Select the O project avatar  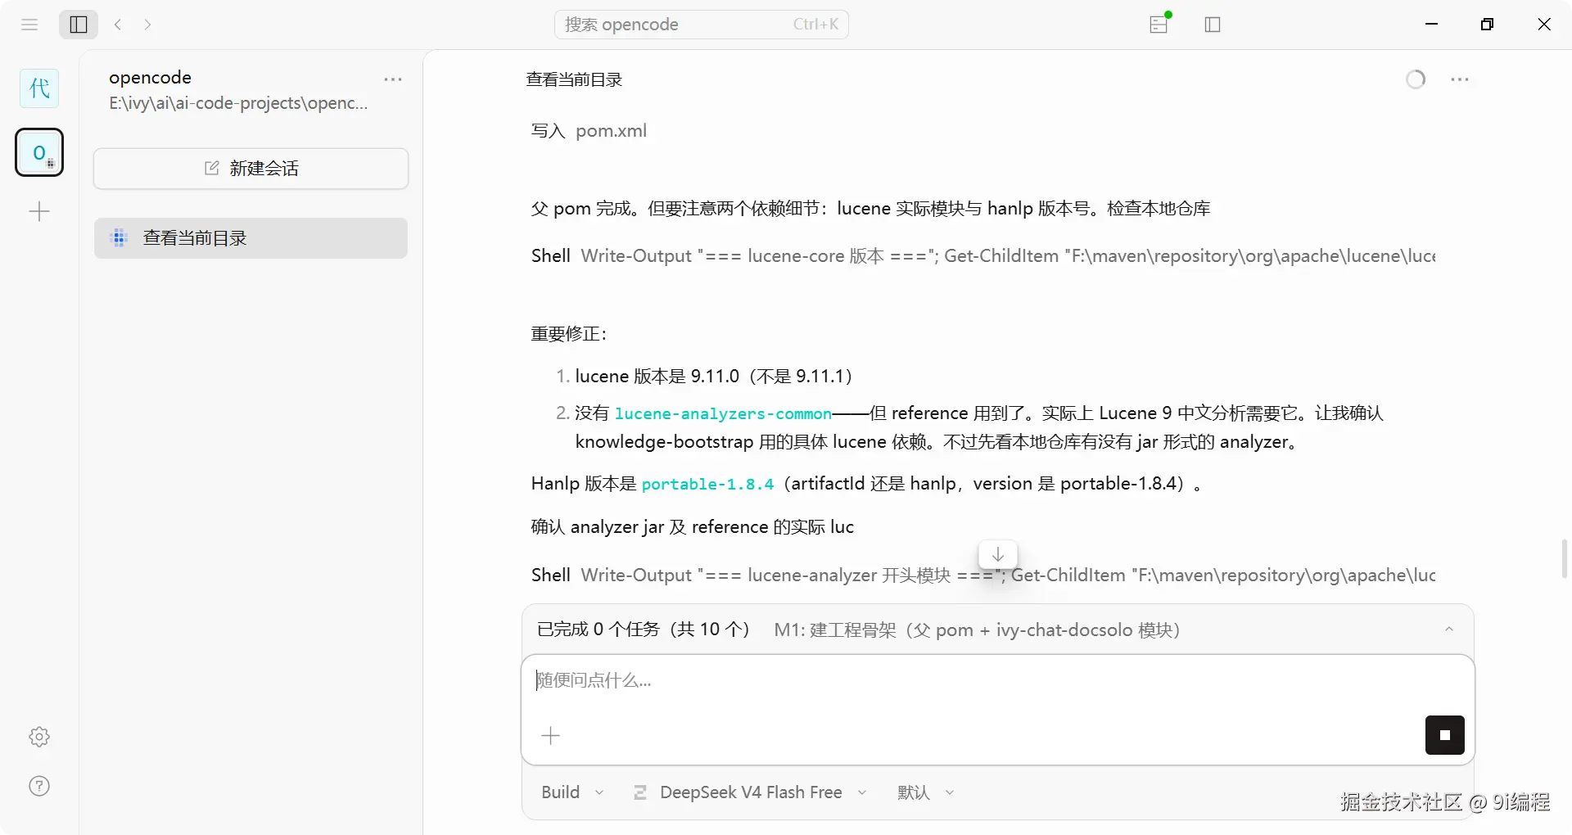click(39, 152)
